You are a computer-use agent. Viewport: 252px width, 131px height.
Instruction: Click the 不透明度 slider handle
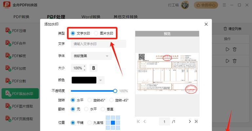click(x=115, y=91)
